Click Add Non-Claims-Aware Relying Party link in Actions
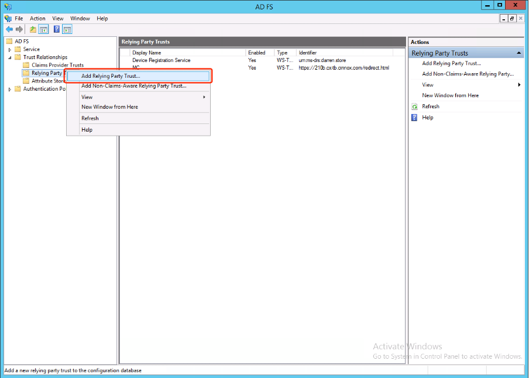529x378 pixels. point(468,74)
